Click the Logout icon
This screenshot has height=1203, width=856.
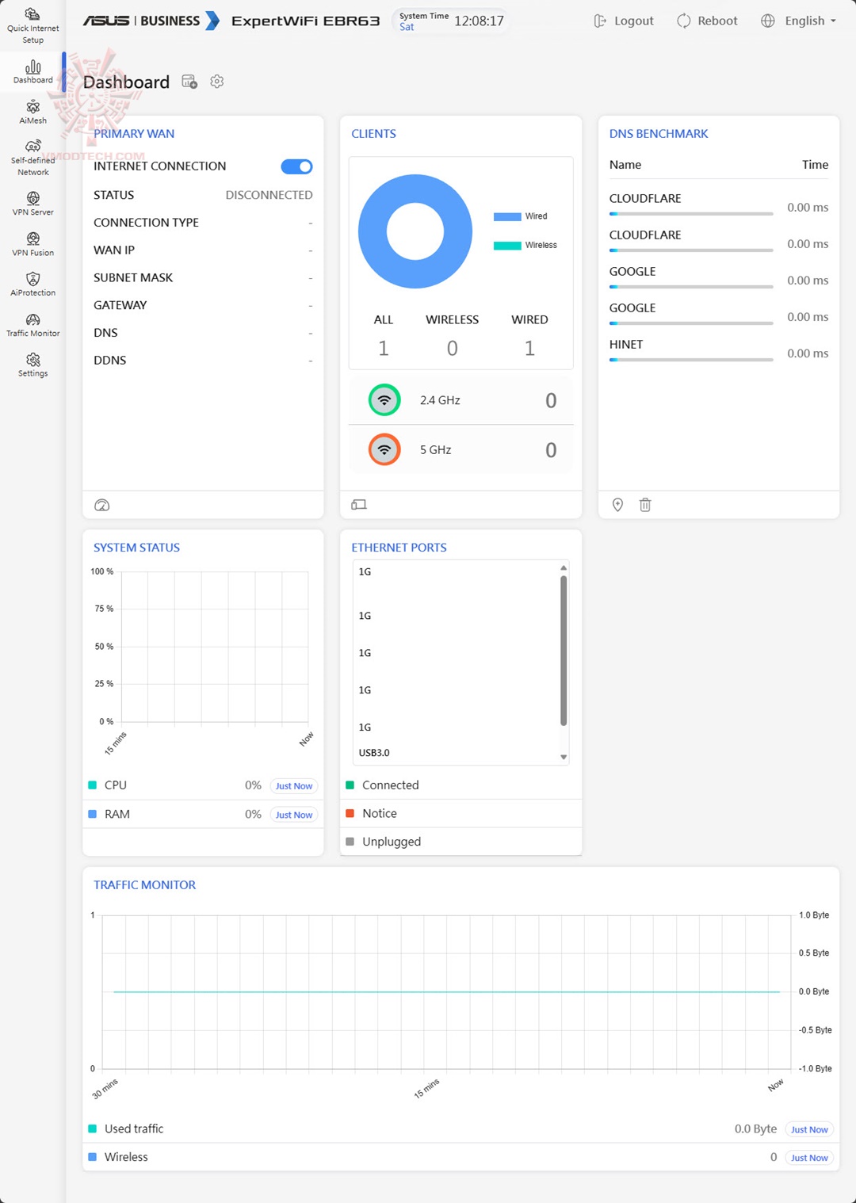pos(600,21)
